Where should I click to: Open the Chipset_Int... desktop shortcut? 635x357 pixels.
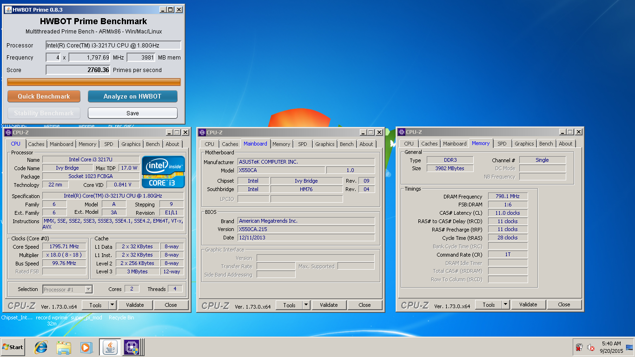pyautogui.click(x=17, y=318)
